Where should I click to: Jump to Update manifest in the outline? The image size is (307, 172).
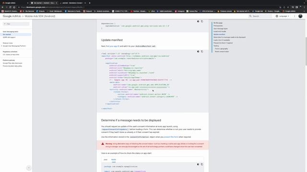click(x=219, y=34)
